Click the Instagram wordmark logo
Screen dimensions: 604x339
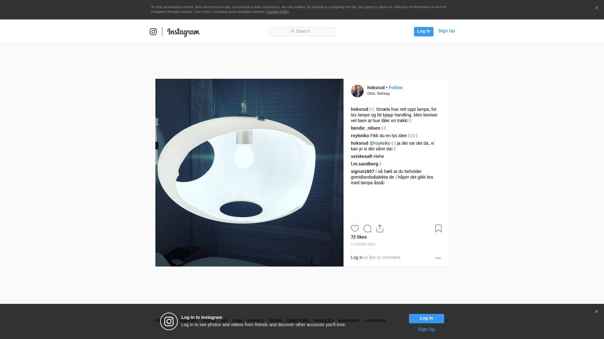click(x=183, y=32)
